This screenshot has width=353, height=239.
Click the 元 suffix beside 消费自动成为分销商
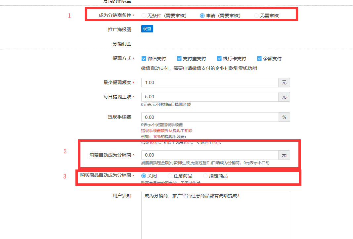click(x=284, y=155)
